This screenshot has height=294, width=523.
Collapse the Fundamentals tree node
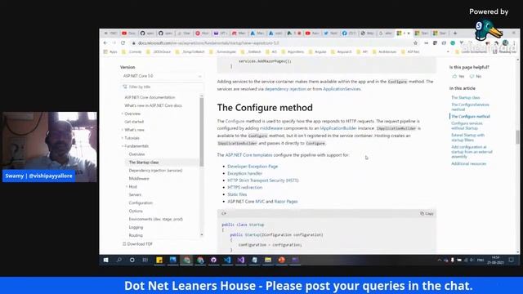(123, 146)
